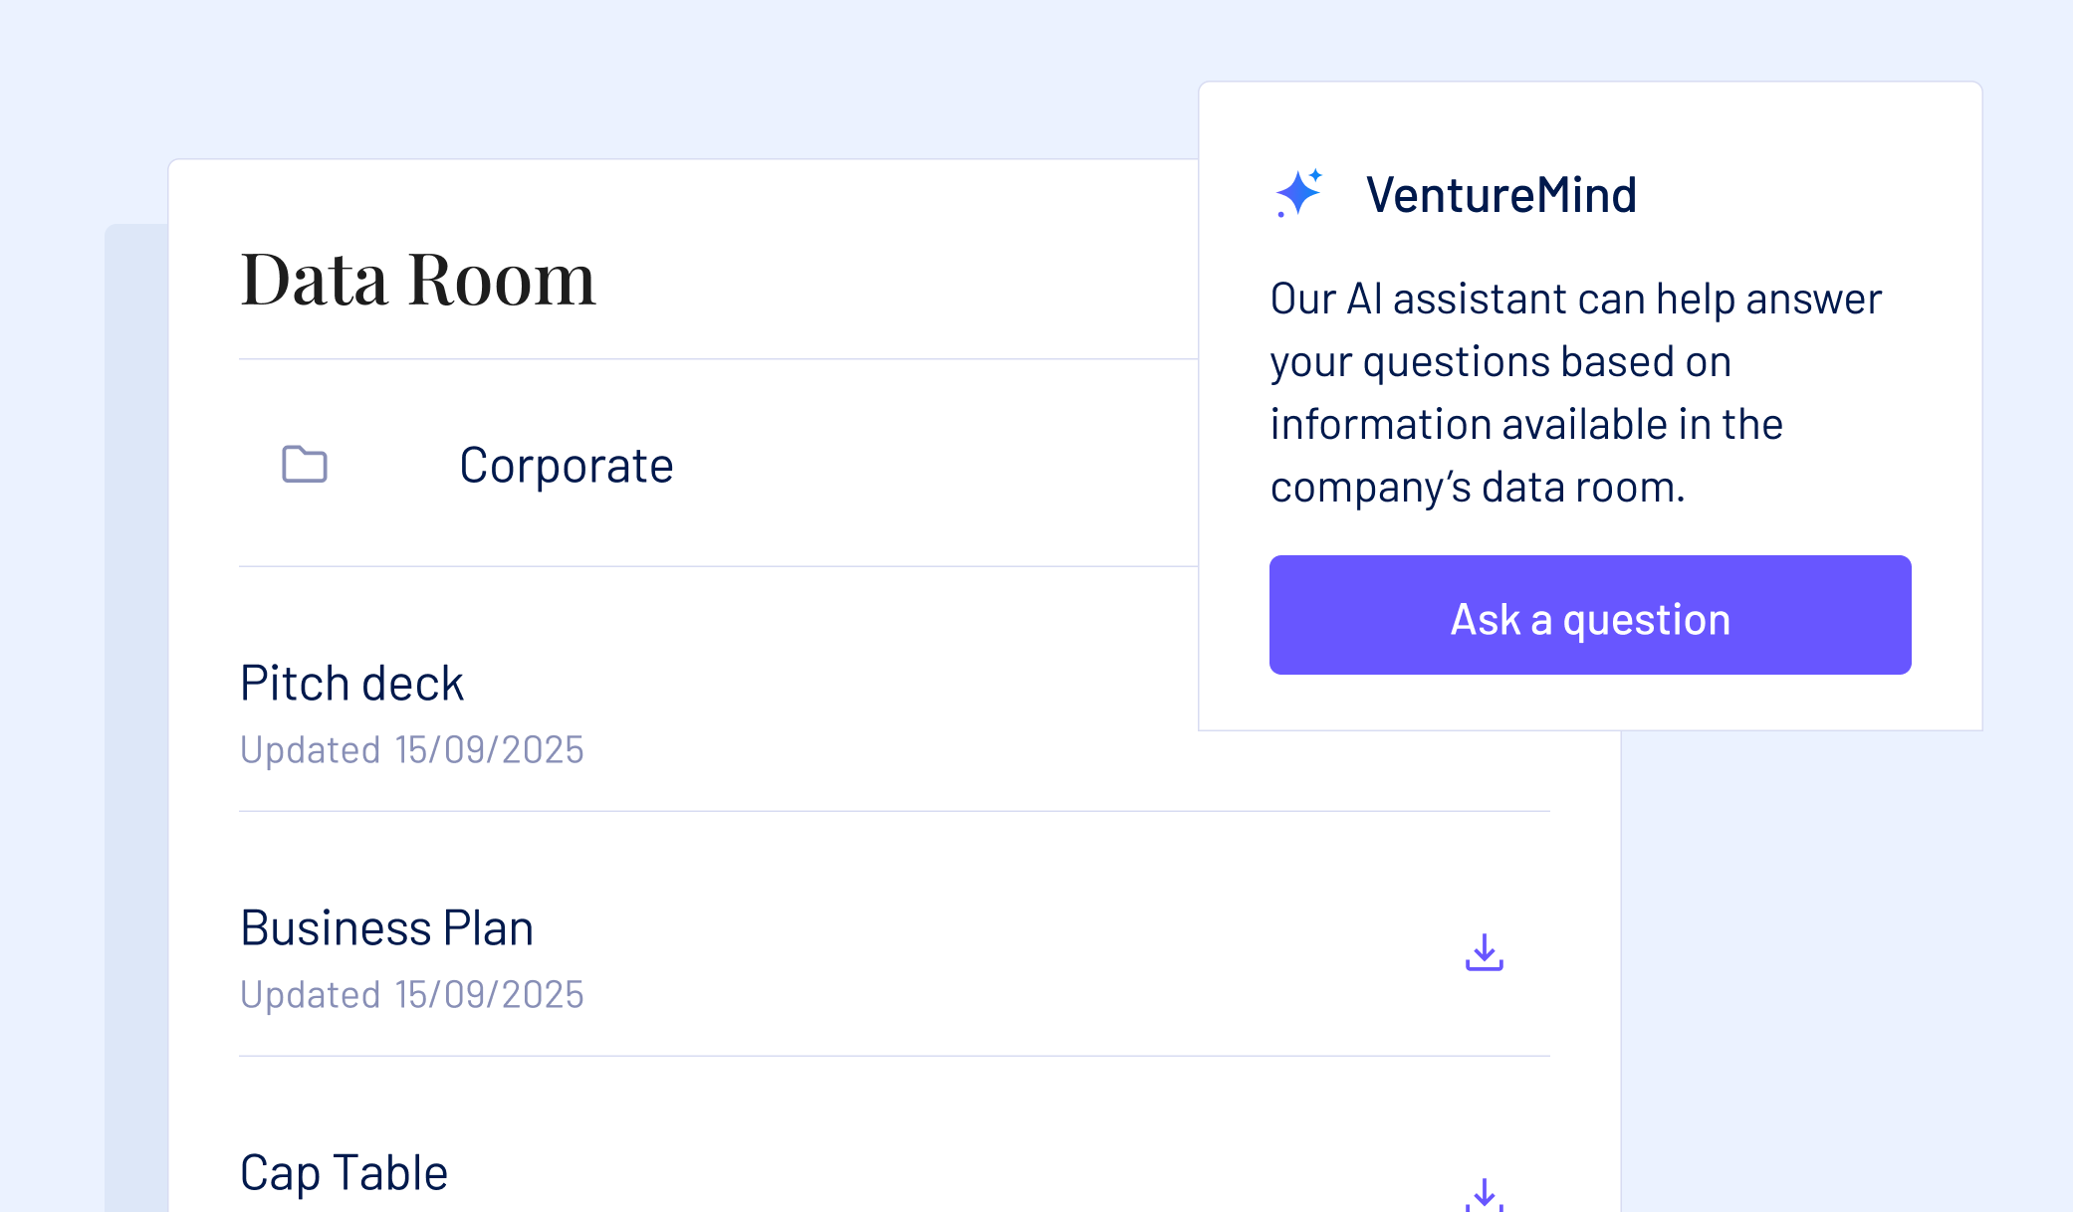Screen dimensions: 2073x1212
Task: Click the Corporate folder row area
Action: point(718,464)
